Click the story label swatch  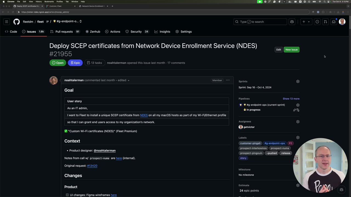click(x=243, y=158)
